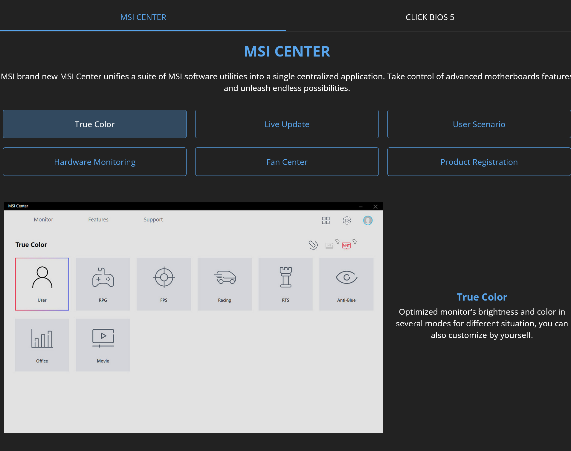Click the sync link icon beside True Color
The image size is (571, 451).
[x=313, y=245]
